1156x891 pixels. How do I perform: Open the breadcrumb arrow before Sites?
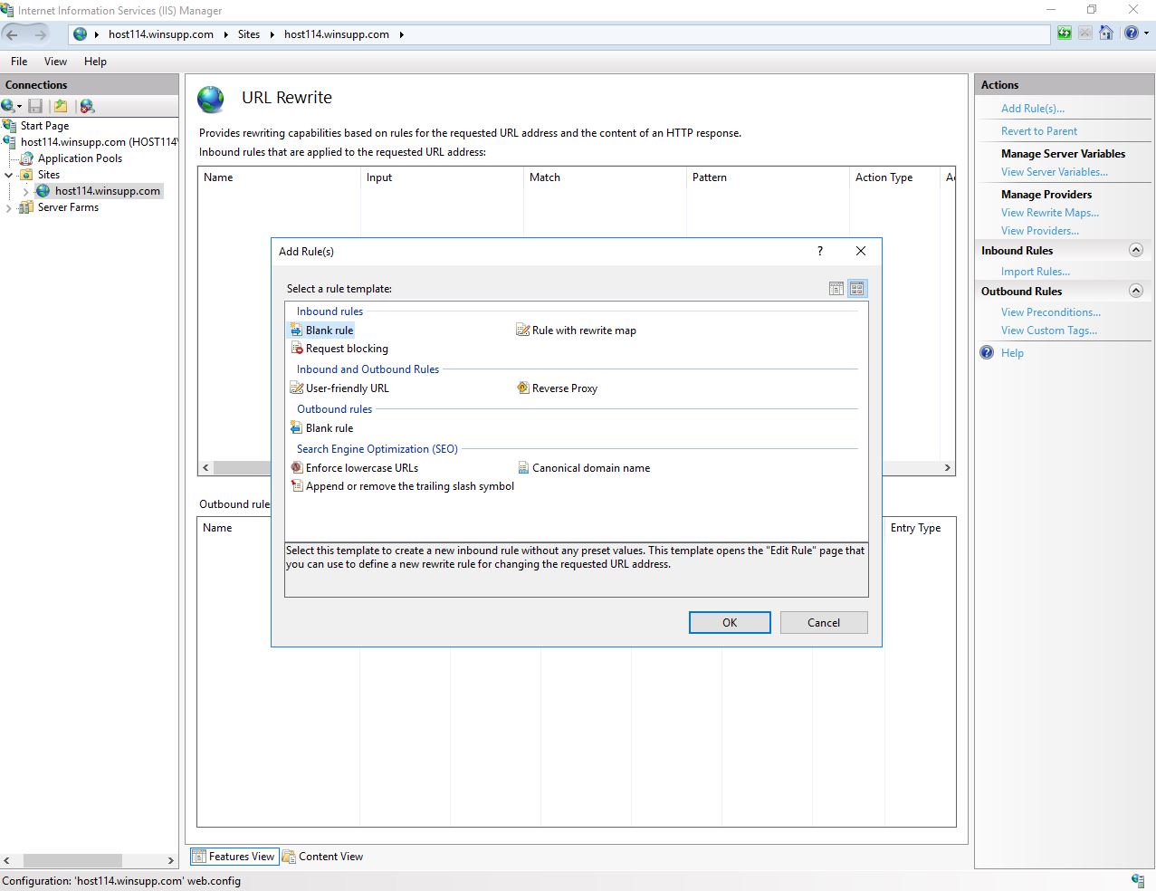(225, 34)
